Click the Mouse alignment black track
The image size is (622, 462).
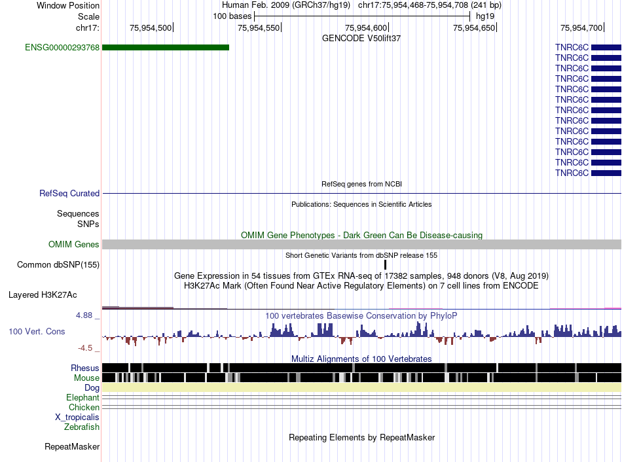(x=361, y=378)
